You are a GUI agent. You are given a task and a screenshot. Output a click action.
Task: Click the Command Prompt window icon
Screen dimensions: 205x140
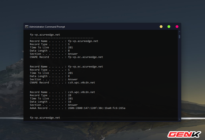(27, 27)
